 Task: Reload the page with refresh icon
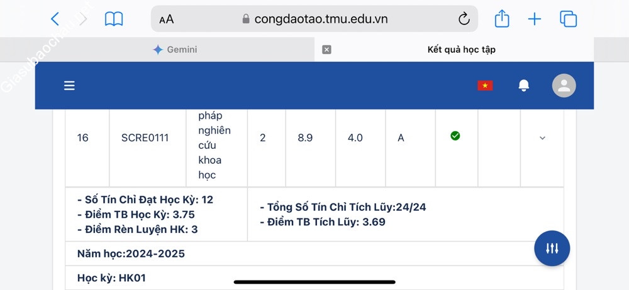[464, 19]
